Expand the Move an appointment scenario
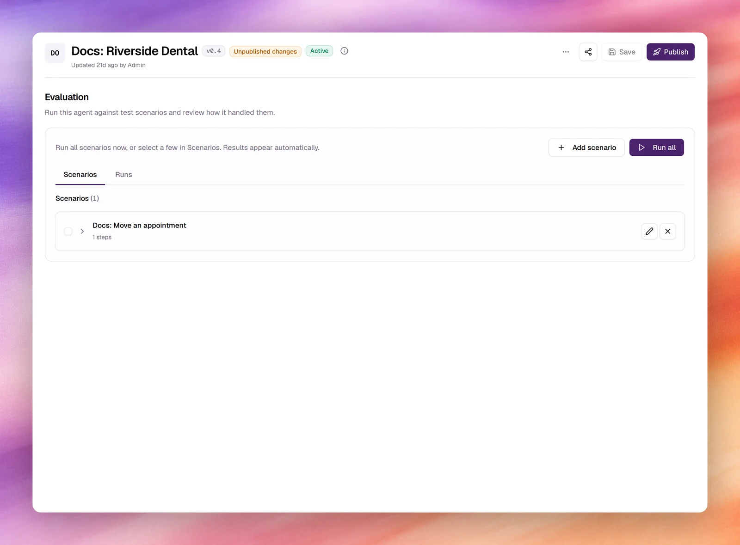Viewport: 740px width, 545px height. point(82,231)
